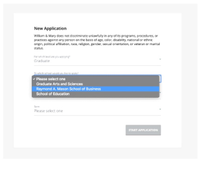Click the arrow on the Graduate level field
This screenshot has width=199, height=172.
[x=160, y=59]
